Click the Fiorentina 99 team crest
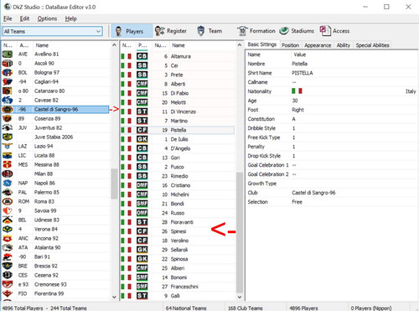The height and width of the screenshot is (311, 419). point(8,294)
